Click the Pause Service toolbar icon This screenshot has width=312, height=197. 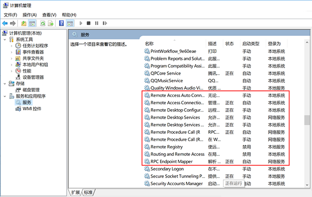point(96,23)
